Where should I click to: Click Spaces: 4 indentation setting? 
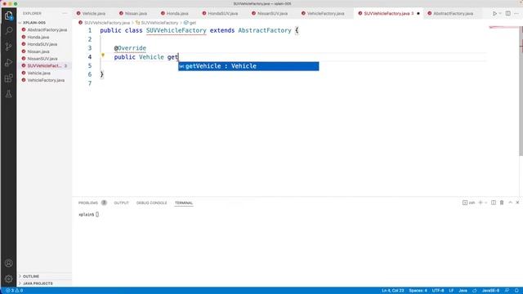point(418,291)
